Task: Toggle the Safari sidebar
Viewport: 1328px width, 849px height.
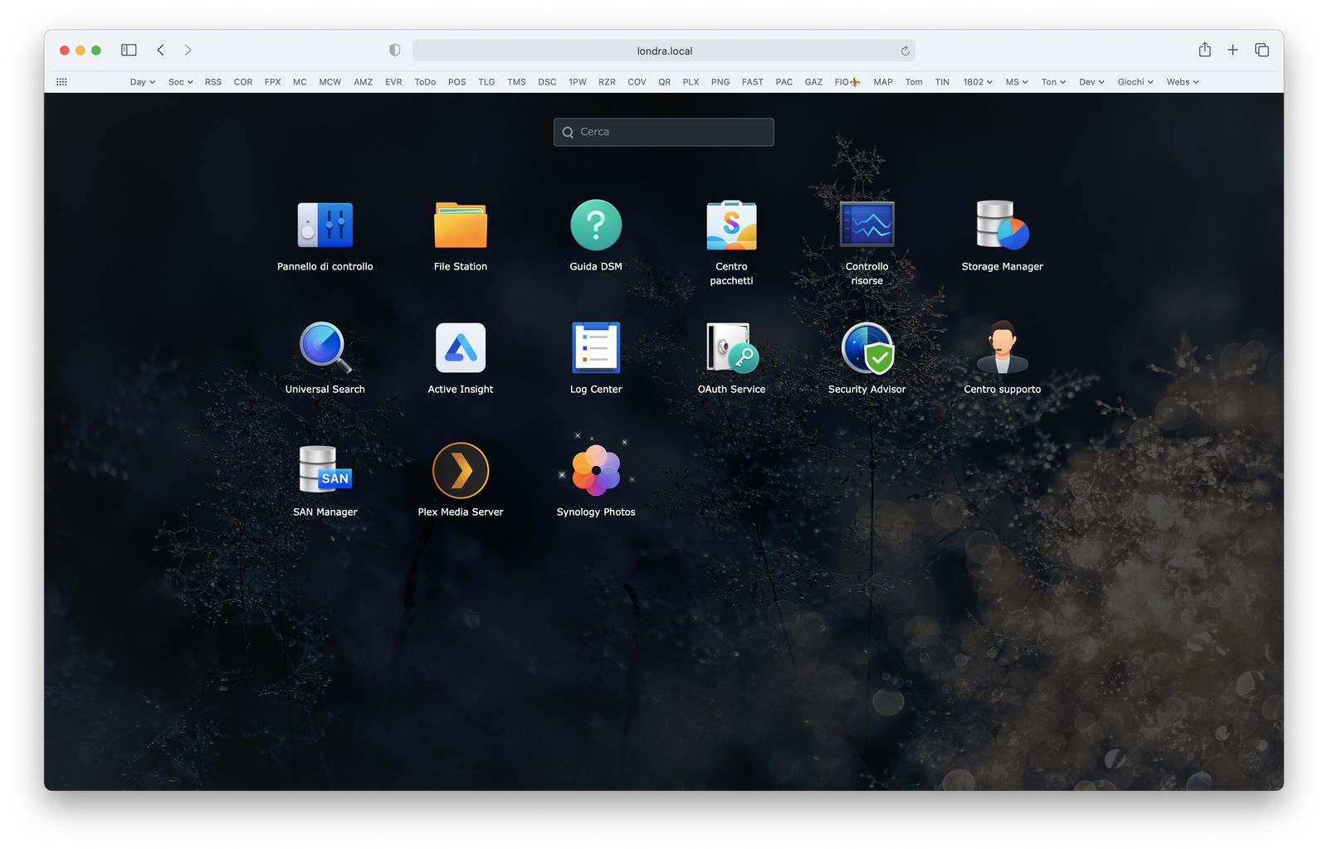Action: 129,50
